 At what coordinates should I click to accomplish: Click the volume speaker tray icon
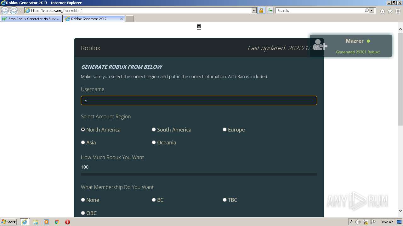[x=358, y=222]
